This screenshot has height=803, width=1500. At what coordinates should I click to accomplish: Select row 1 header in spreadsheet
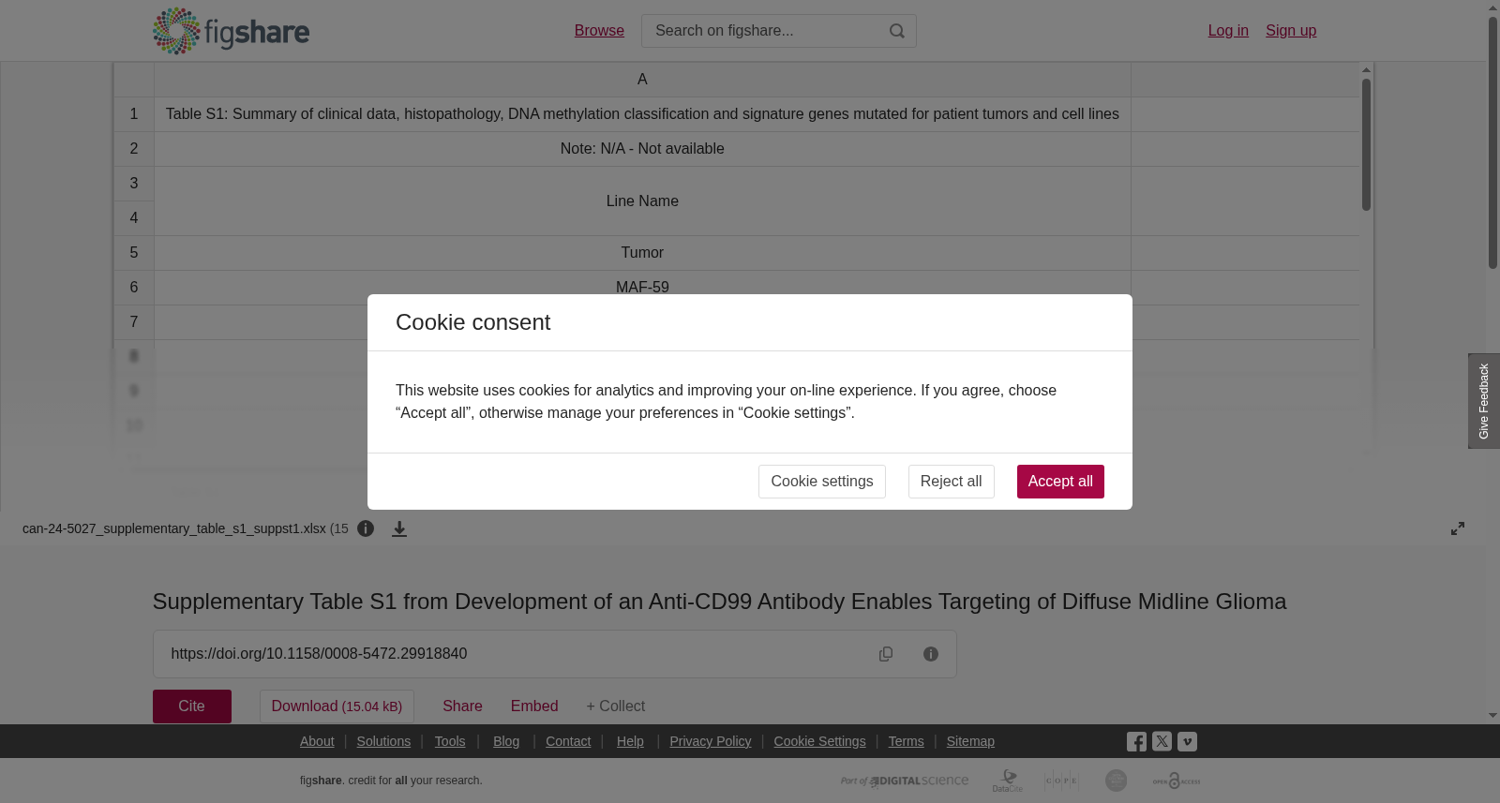[x=134, y=114]
